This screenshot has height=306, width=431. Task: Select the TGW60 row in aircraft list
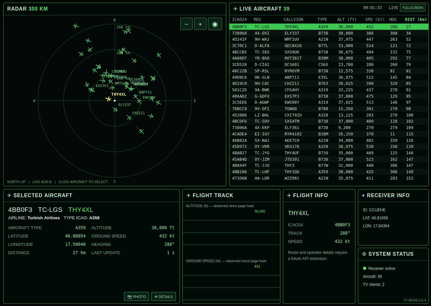[x=329, y=109]
